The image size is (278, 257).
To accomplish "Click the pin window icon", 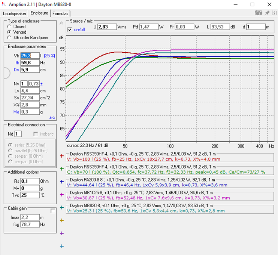I will [267, 13].
